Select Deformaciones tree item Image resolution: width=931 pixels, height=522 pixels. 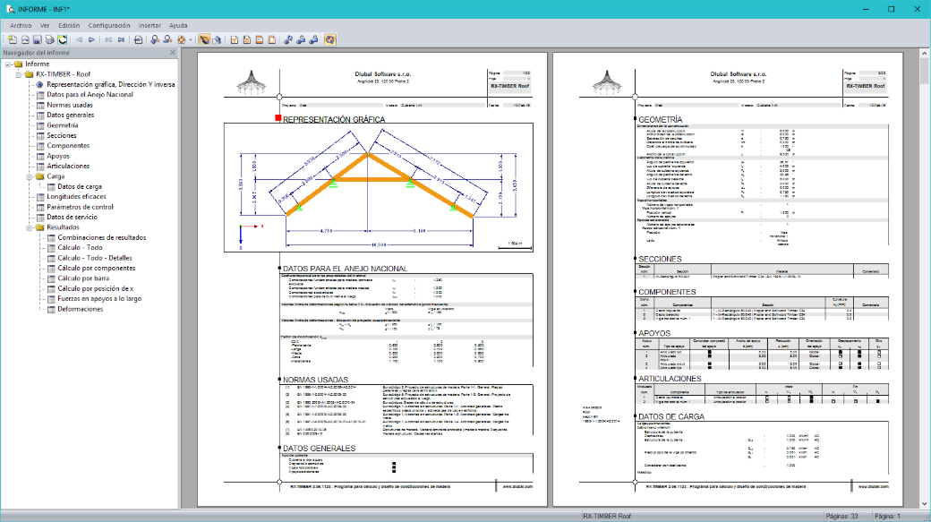[81, 309]
